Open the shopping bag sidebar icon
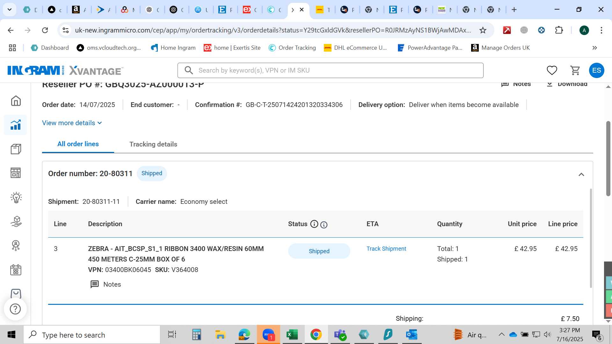612x344 pixels. pyautogui.click(x=16, y=293)
